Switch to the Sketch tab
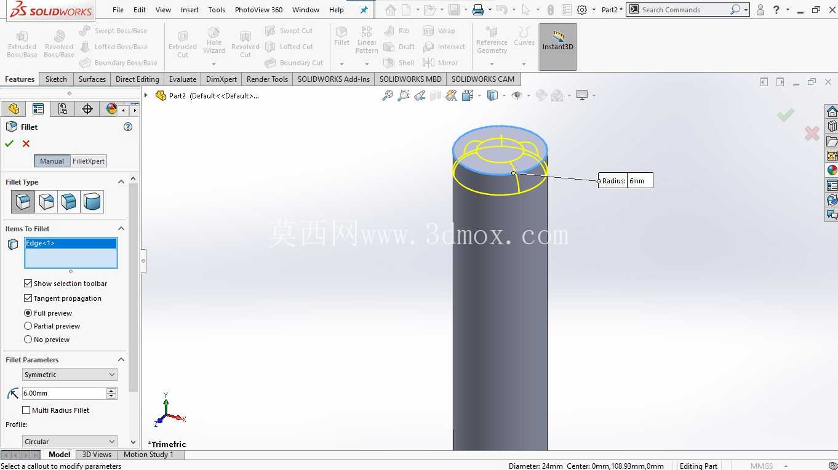 (x=56, y=79)
